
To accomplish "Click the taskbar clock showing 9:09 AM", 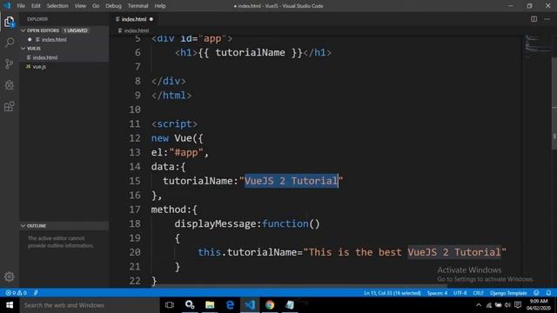I will (539, 305).
